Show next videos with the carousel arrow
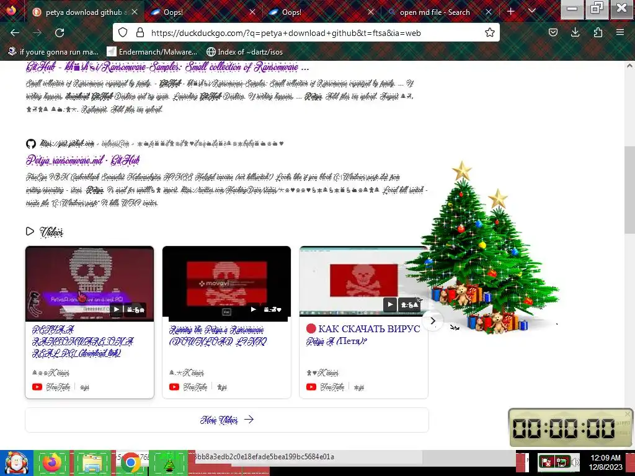The height and width of the screenshot is (476, 635). 432,320
